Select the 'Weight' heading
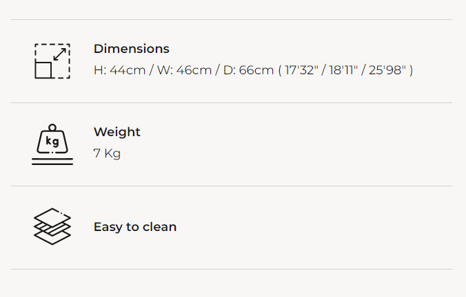Screen dimensions: 466x297 click(x=116, y=132)
